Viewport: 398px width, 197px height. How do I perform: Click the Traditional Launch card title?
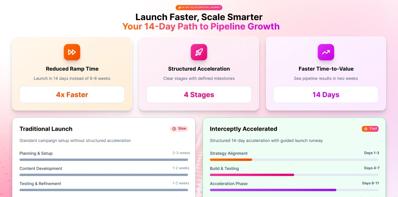(46, 129)
